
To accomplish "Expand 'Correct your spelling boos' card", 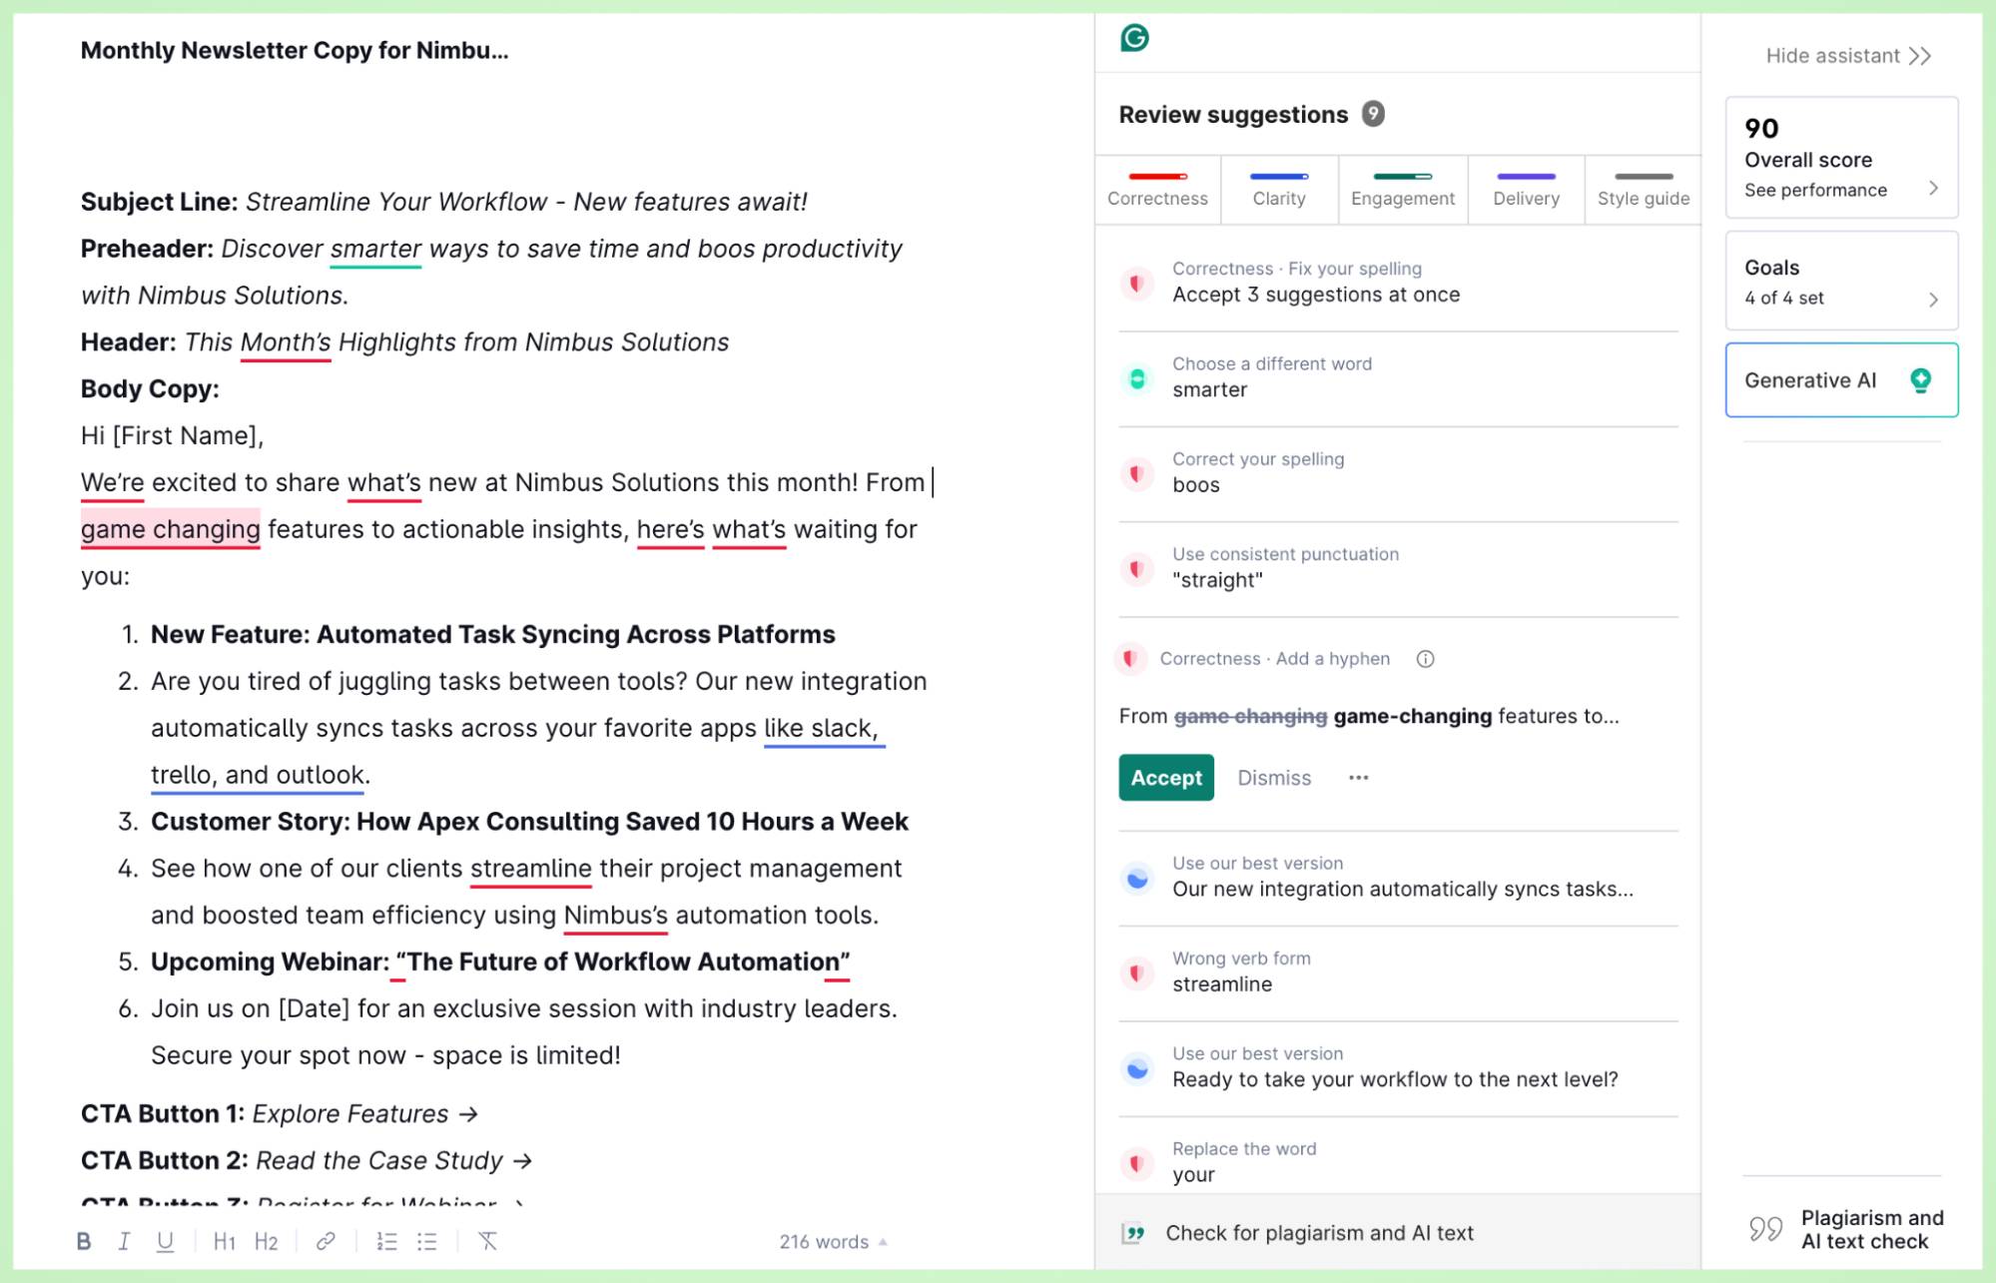I will (x=1398, y=473).
